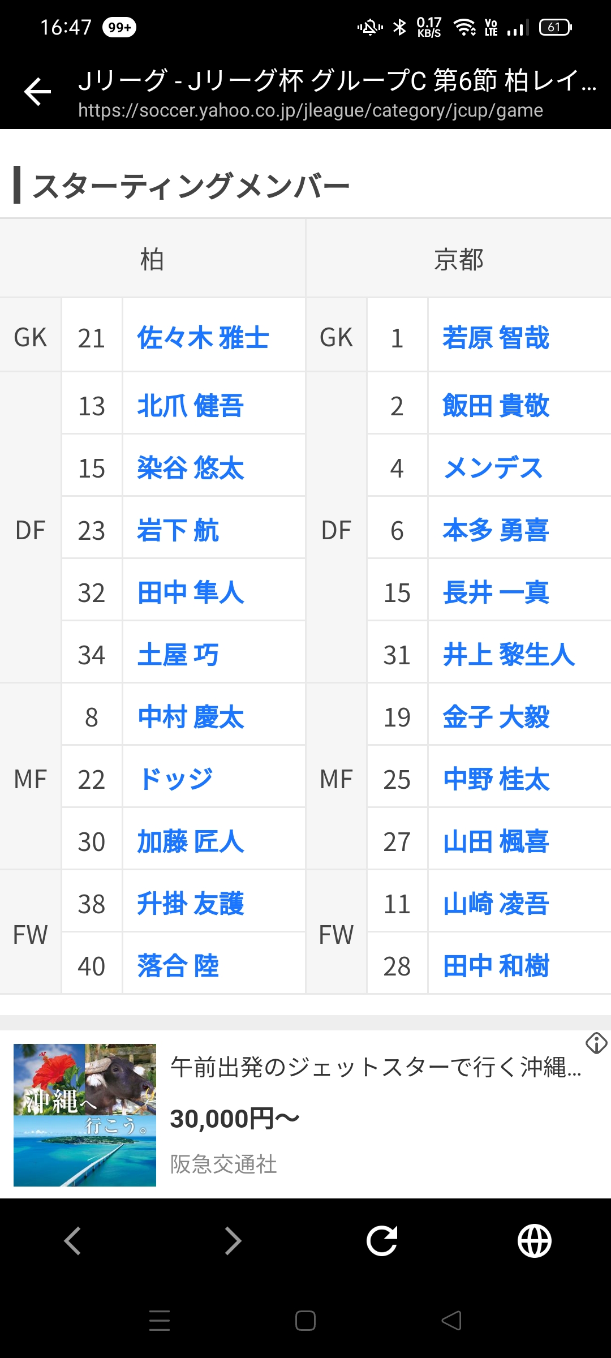This screenshot has width=611, height=1358.
Task: Open Android recent apps menu
Action: [160, 1321]
